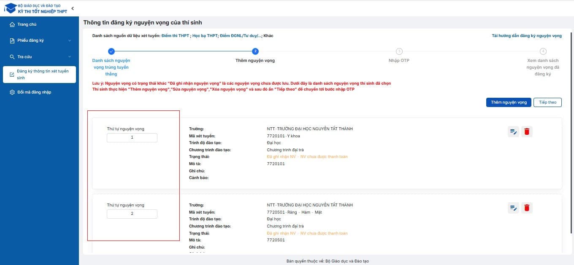Viewport: 574px width, 265px height.
Task: Open Tải hướng dẫn đăng ký nguyện vọng link
Action: 527,36
